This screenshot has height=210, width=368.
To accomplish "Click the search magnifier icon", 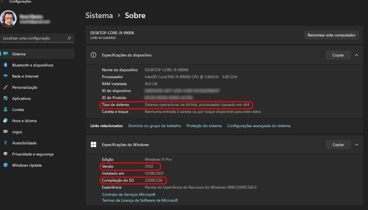I will pyautogui.click(x=69, y=38).
